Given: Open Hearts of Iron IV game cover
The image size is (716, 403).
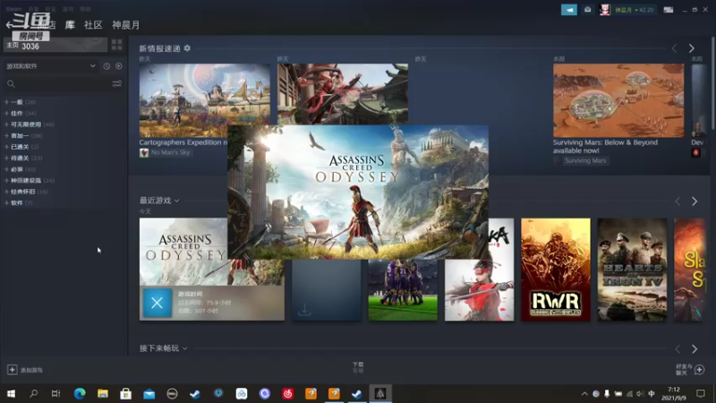Looking at the screenshot, I should click(x=633, y=270).
